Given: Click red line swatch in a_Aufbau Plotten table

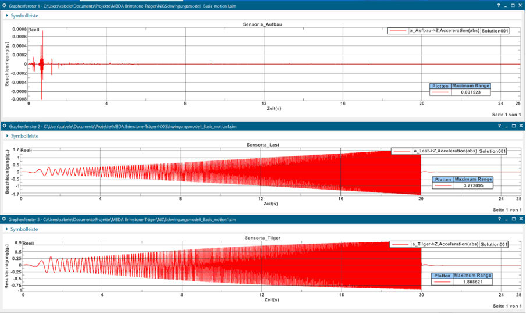Looking at the screenshot, I should [x=440, y=92].
